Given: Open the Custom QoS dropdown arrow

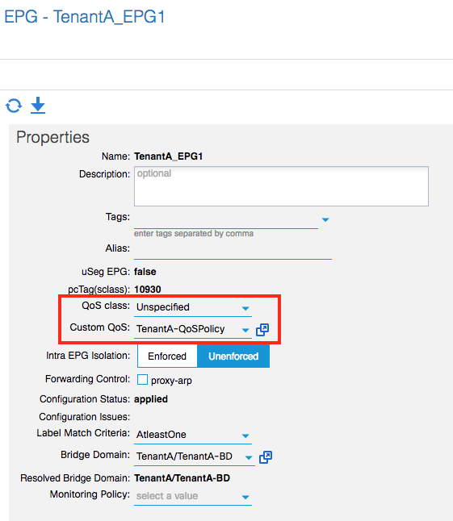Looking at the screenshot, I should point(245,331).
